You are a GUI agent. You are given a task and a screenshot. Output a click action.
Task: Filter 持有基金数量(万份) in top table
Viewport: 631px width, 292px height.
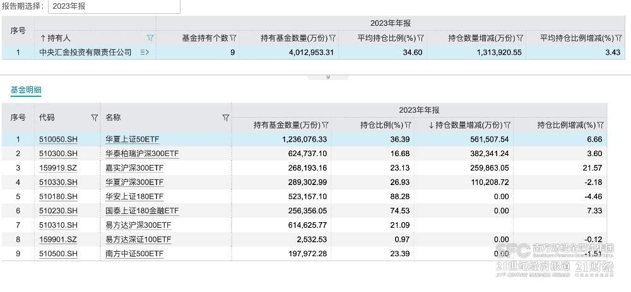click(333, 38)
